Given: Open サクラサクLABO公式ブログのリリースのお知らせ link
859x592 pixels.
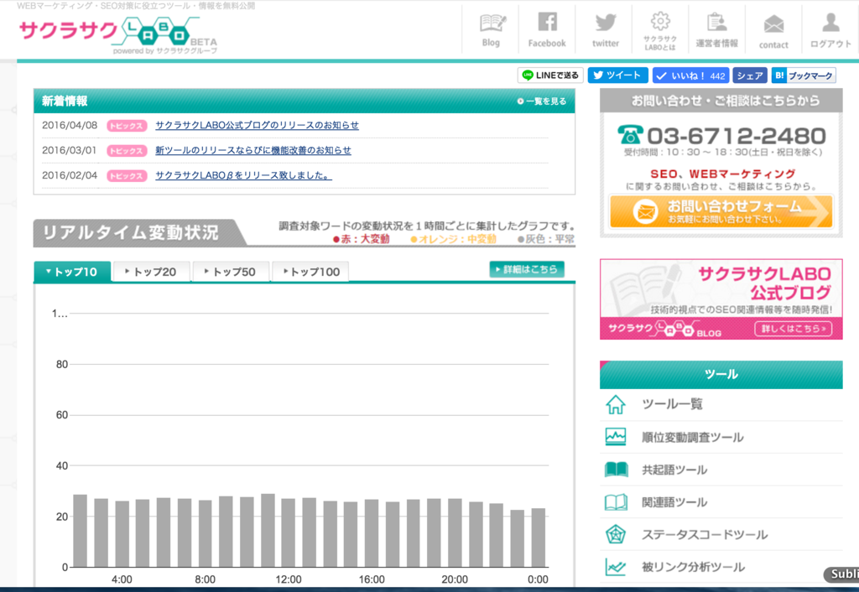Looking at the screenshot, I should [257, 126].
